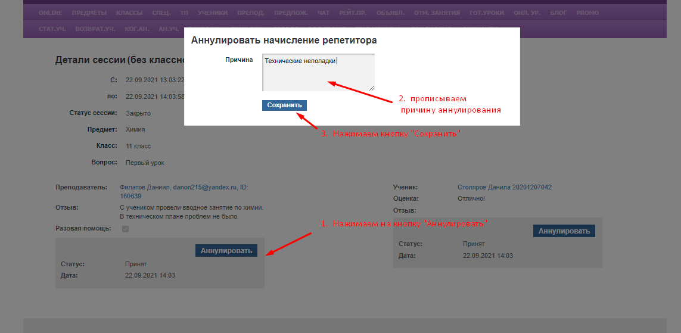
Task: Select the ОТМ. ЗАНЯТИЯ menu item
Action: pyautogui.click(x=437, y=13)
